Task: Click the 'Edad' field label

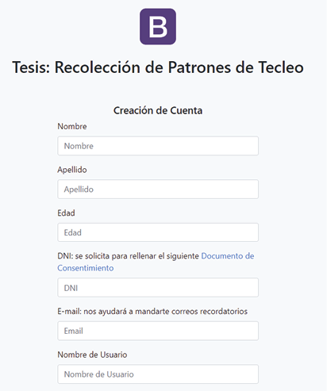Action: click(66, 213)
